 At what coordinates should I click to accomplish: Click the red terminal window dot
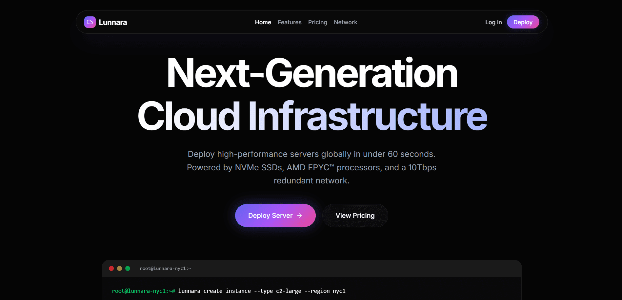111,268
